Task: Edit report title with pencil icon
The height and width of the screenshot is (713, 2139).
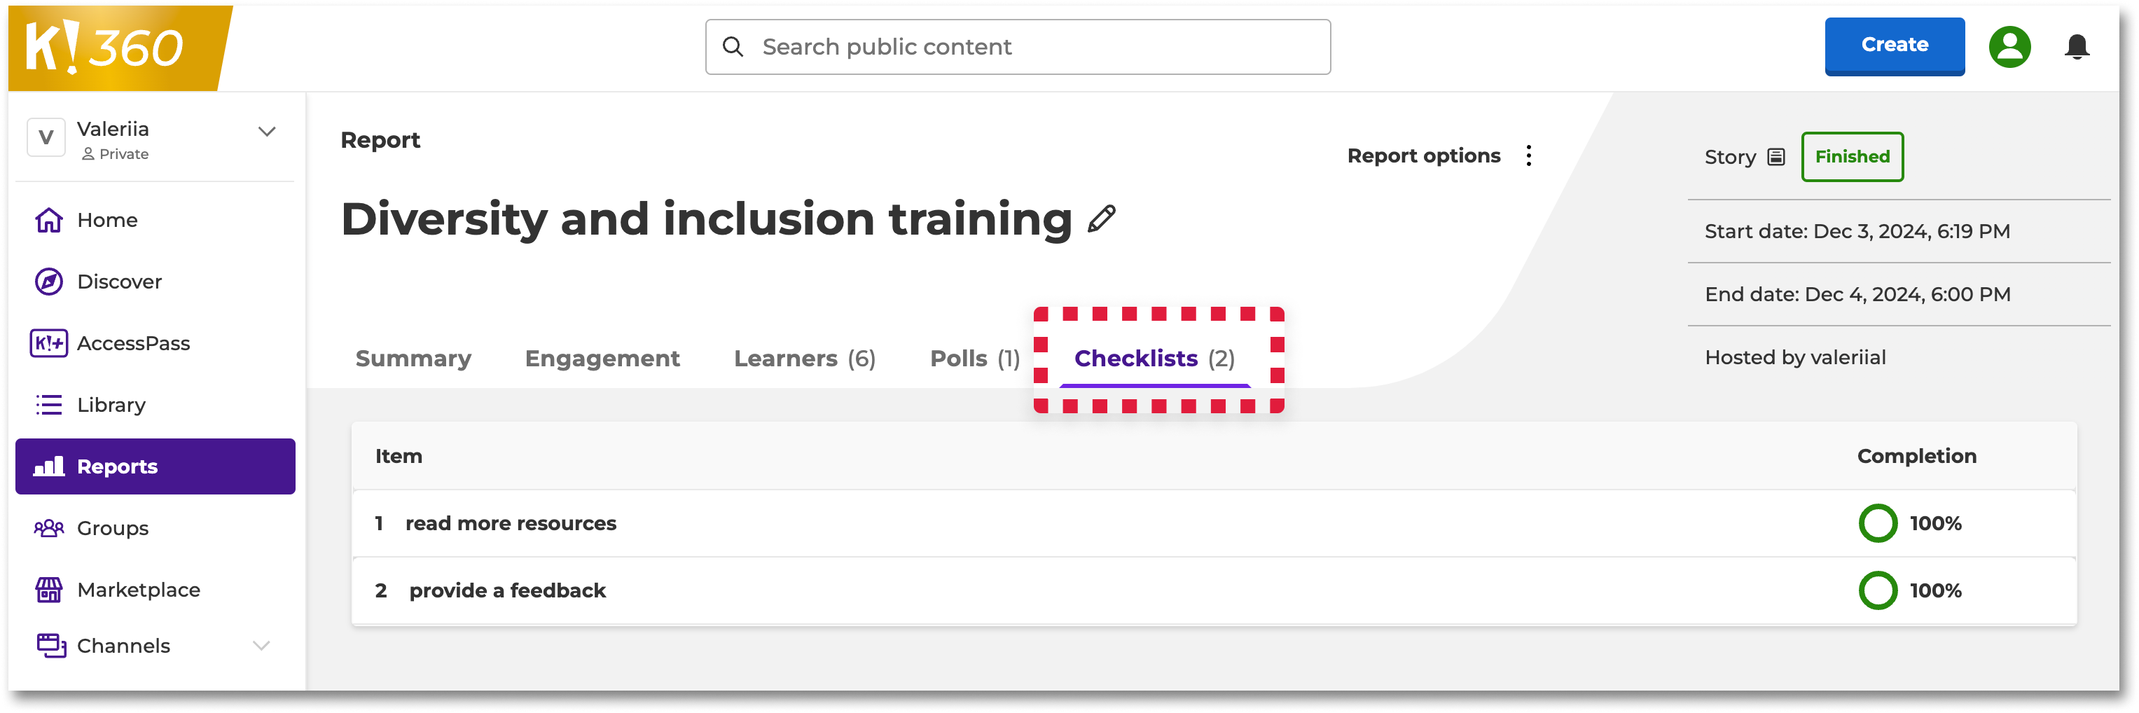Action: pos(1101,219)
